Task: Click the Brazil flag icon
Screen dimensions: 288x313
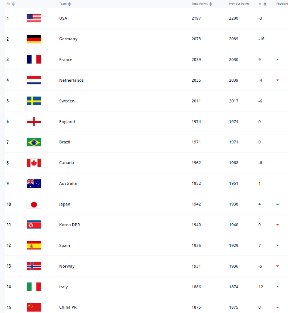Action: point(34,142)
